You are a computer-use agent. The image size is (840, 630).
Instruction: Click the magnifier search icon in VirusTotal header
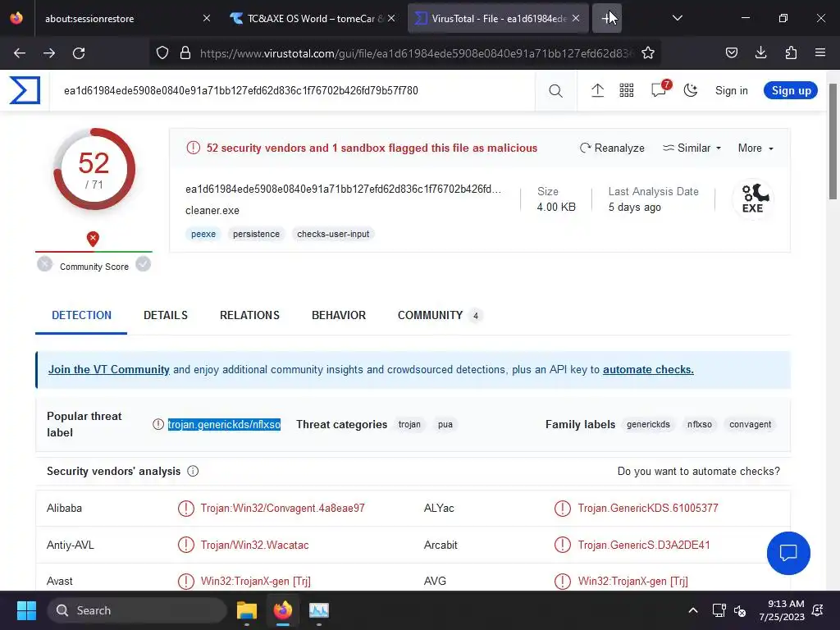point(555,90)
